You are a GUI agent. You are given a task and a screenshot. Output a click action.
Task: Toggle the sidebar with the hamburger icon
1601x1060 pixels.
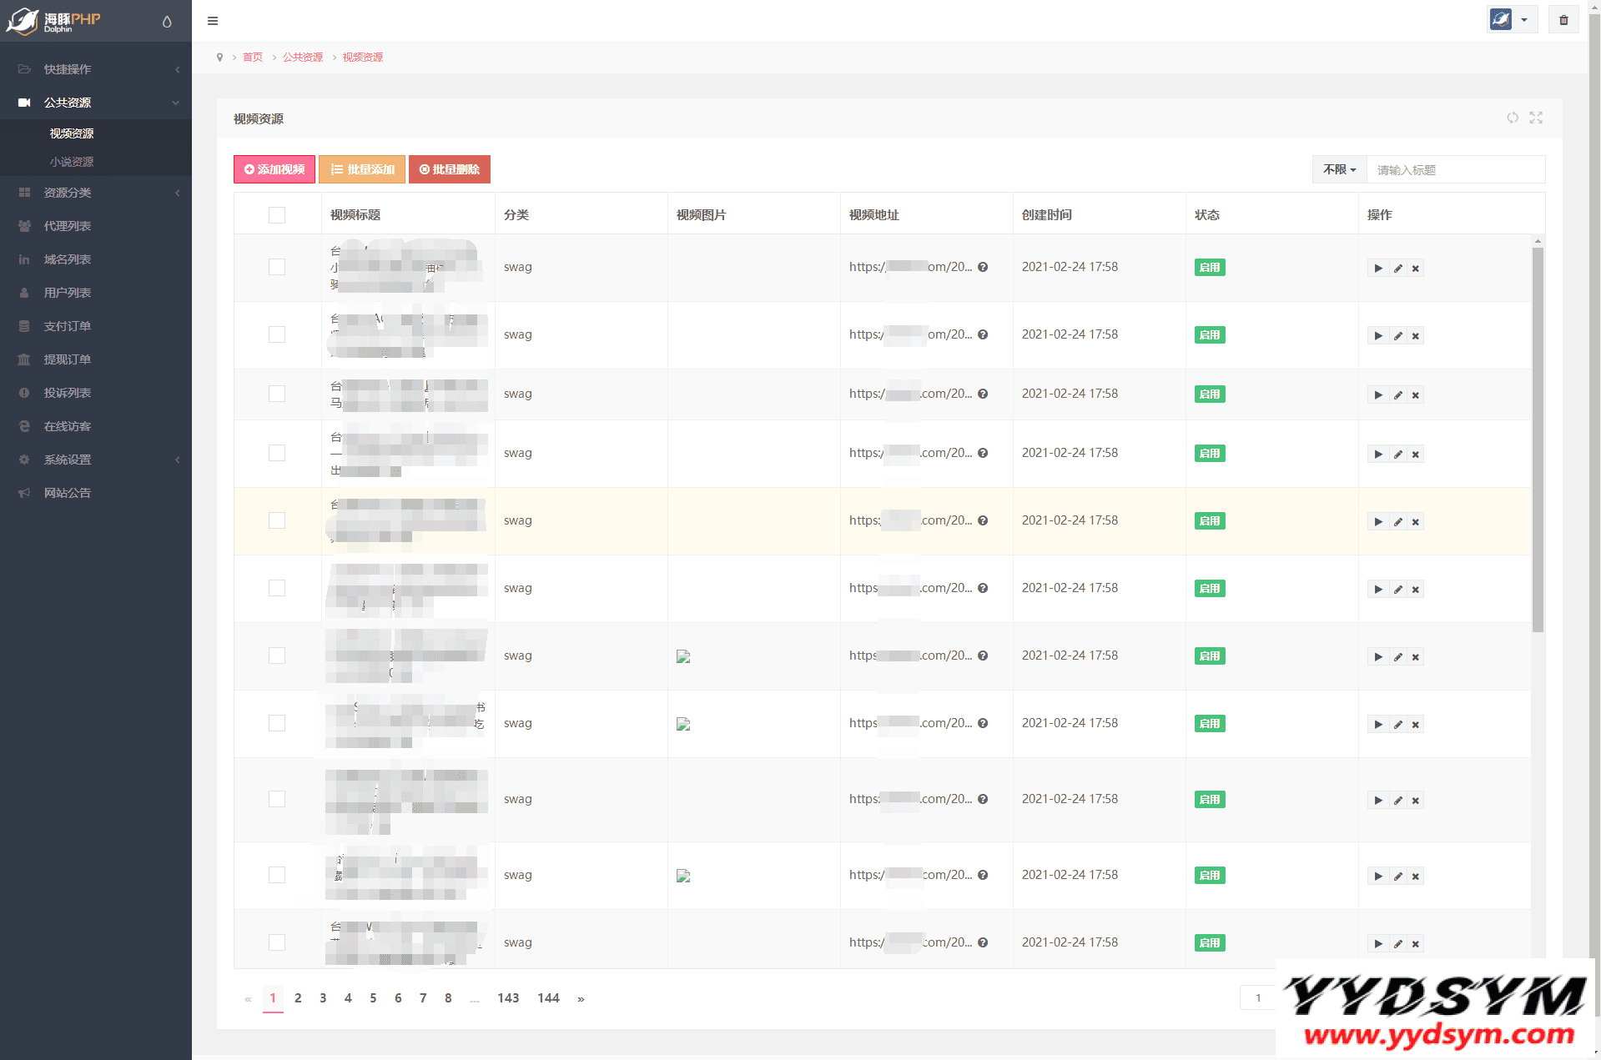[213, 21]
